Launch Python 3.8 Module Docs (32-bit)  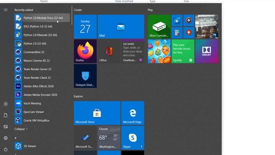(42, 18)
